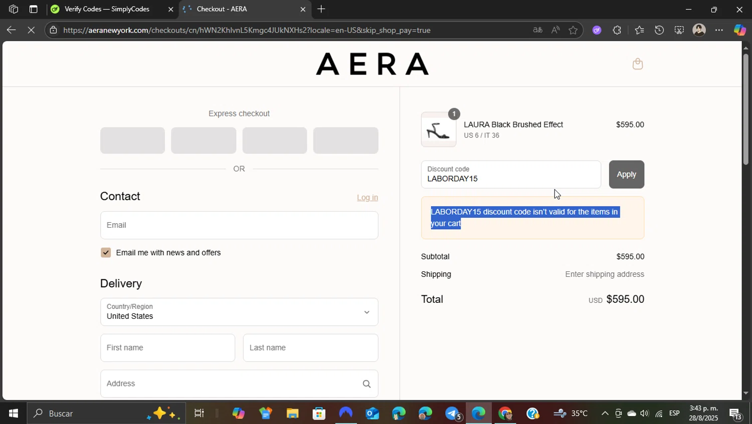Click the Last name field
The height and width of the screenshot is (424, 752).
click(x=310, y=348)
